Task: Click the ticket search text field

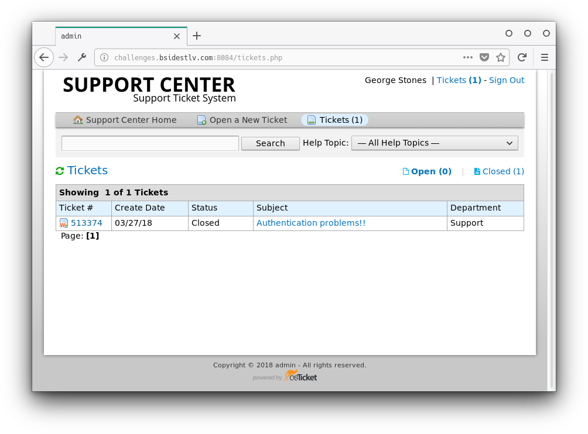Action: [x=150, y=143]
